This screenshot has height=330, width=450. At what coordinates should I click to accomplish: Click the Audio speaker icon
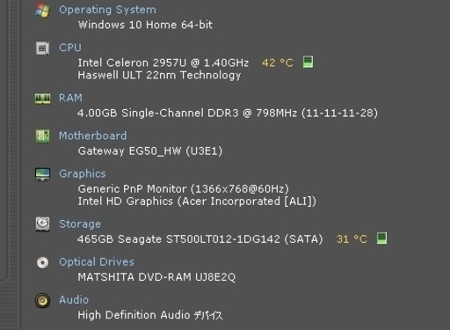42,300
